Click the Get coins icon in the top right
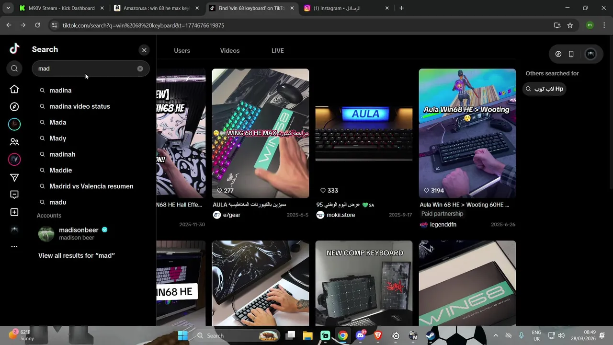The width and height of the screenshot is (613, 345). pyautogui.click(x=558, y=54)
